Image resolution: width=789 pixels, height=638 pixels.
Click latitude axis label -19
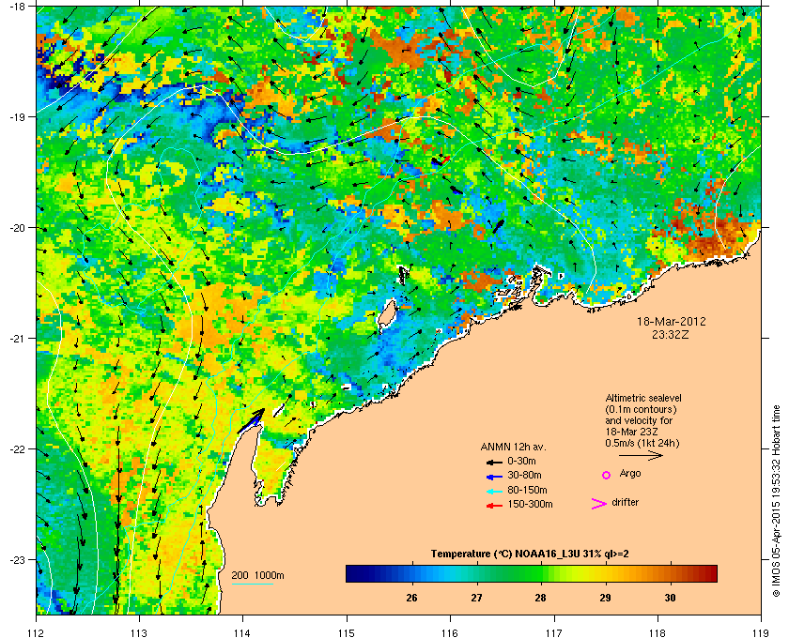click(x=17, y=117)
